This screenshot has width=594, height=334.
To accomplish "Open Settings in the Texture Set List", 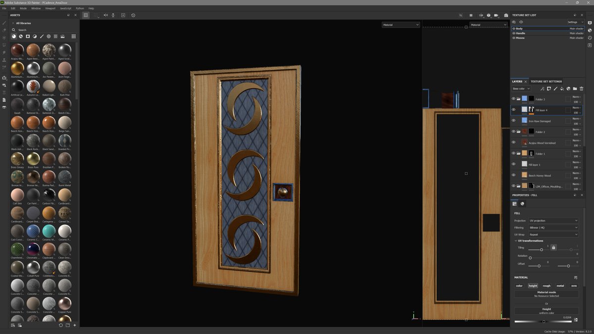I will point(573,22).
